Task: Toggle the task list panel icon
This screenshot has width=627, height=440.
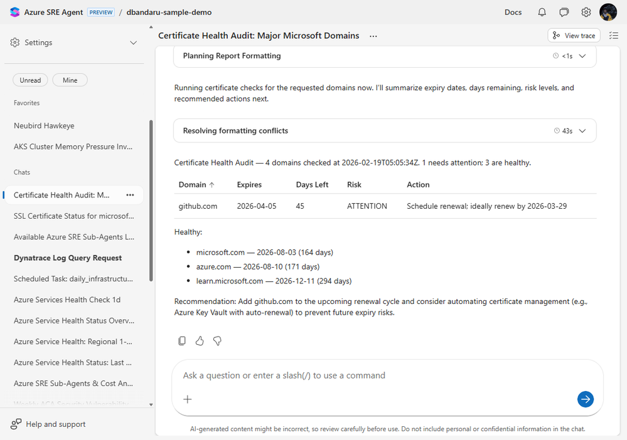Action: 613,36
